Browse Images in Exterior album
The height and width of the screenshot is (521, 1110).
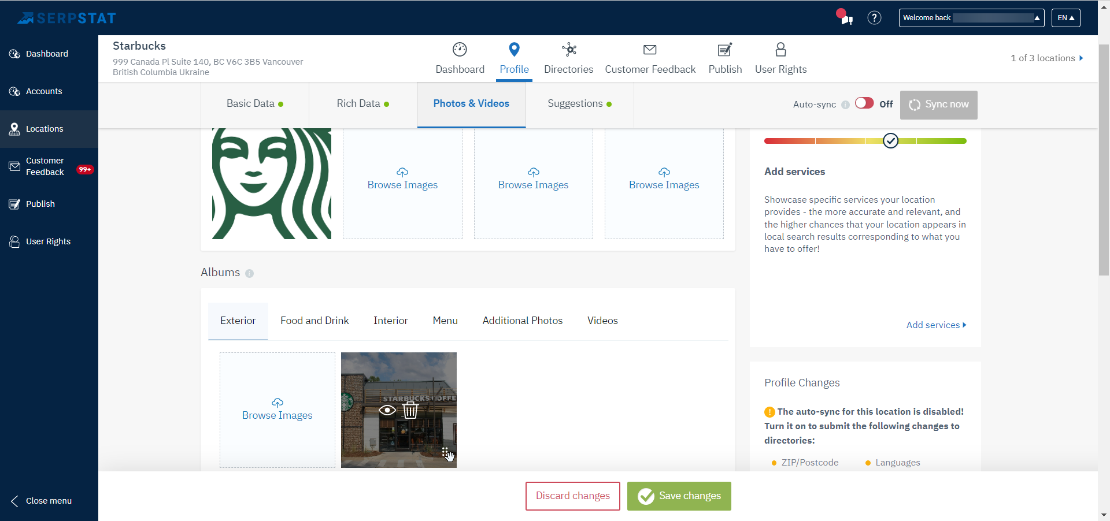[x=277, y=410]
